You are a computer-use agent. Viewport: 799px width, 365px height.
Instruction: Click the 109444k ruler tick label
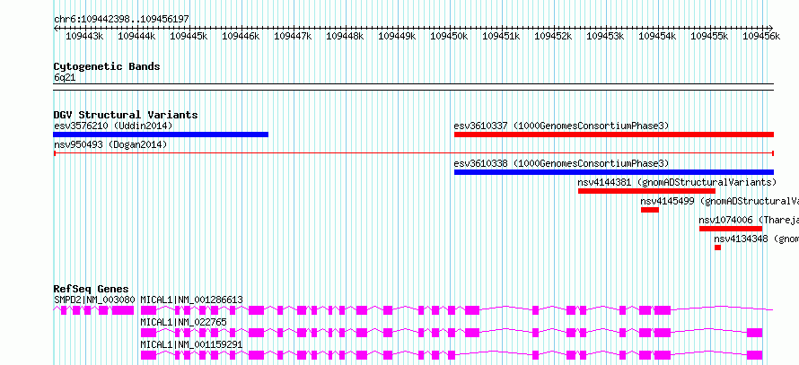[137, 36]
